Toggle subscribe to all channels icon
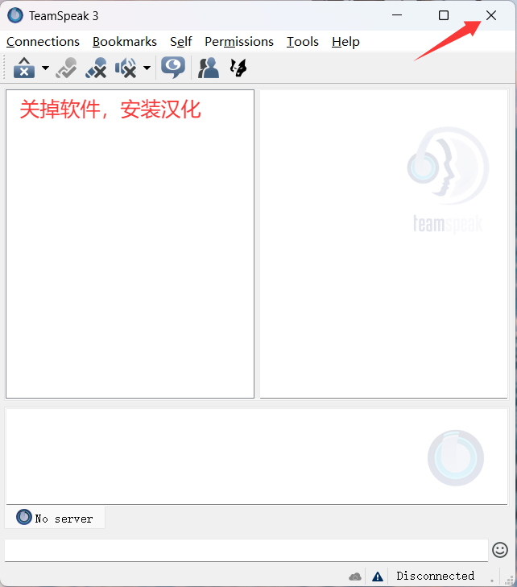 [x=66, y=68]
